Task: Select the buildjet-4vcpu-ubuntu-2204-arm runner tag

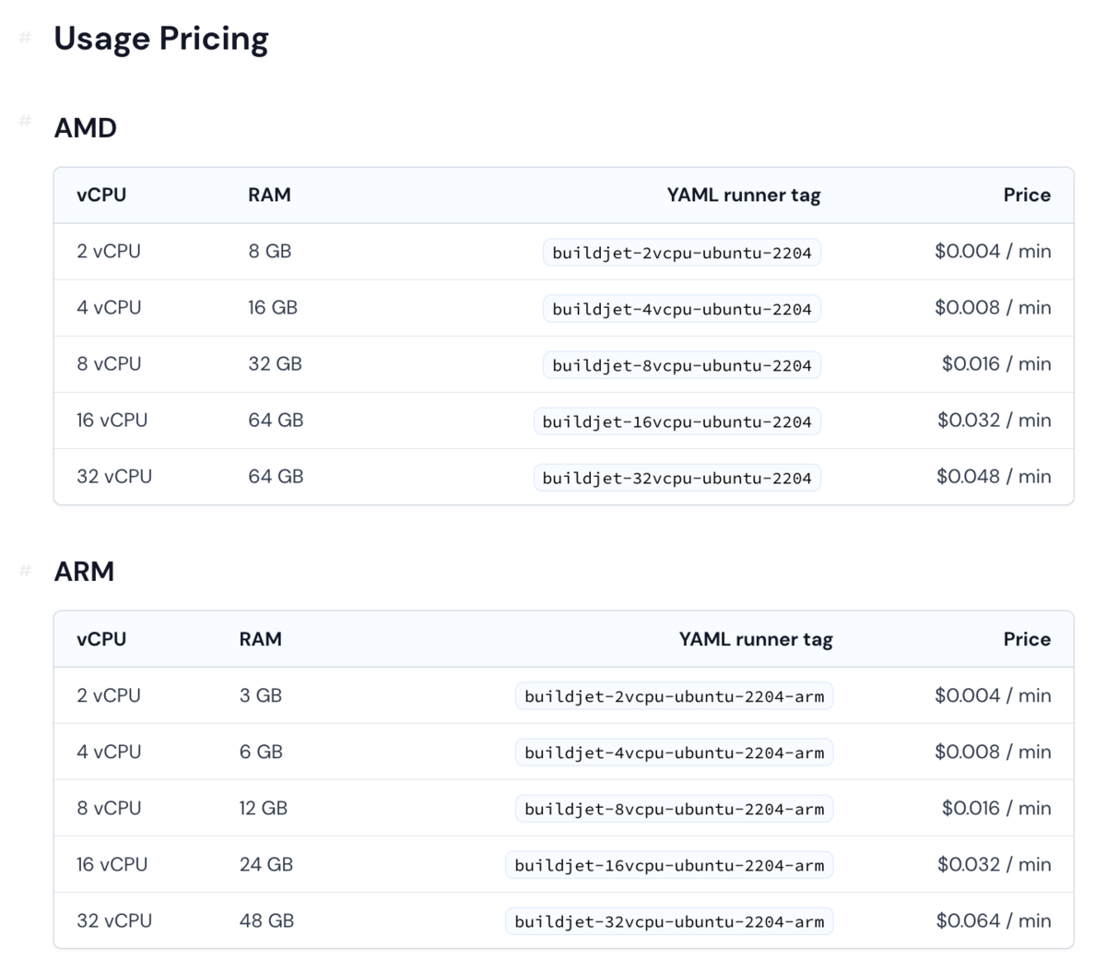Action: (x=674, y=753)
